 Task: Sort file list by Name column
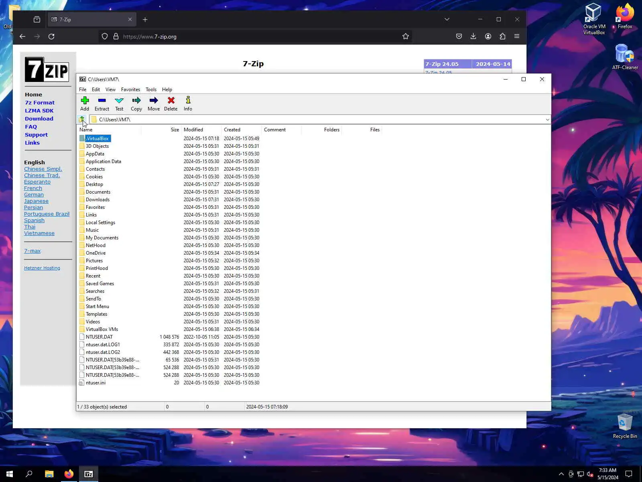(109, 130)
